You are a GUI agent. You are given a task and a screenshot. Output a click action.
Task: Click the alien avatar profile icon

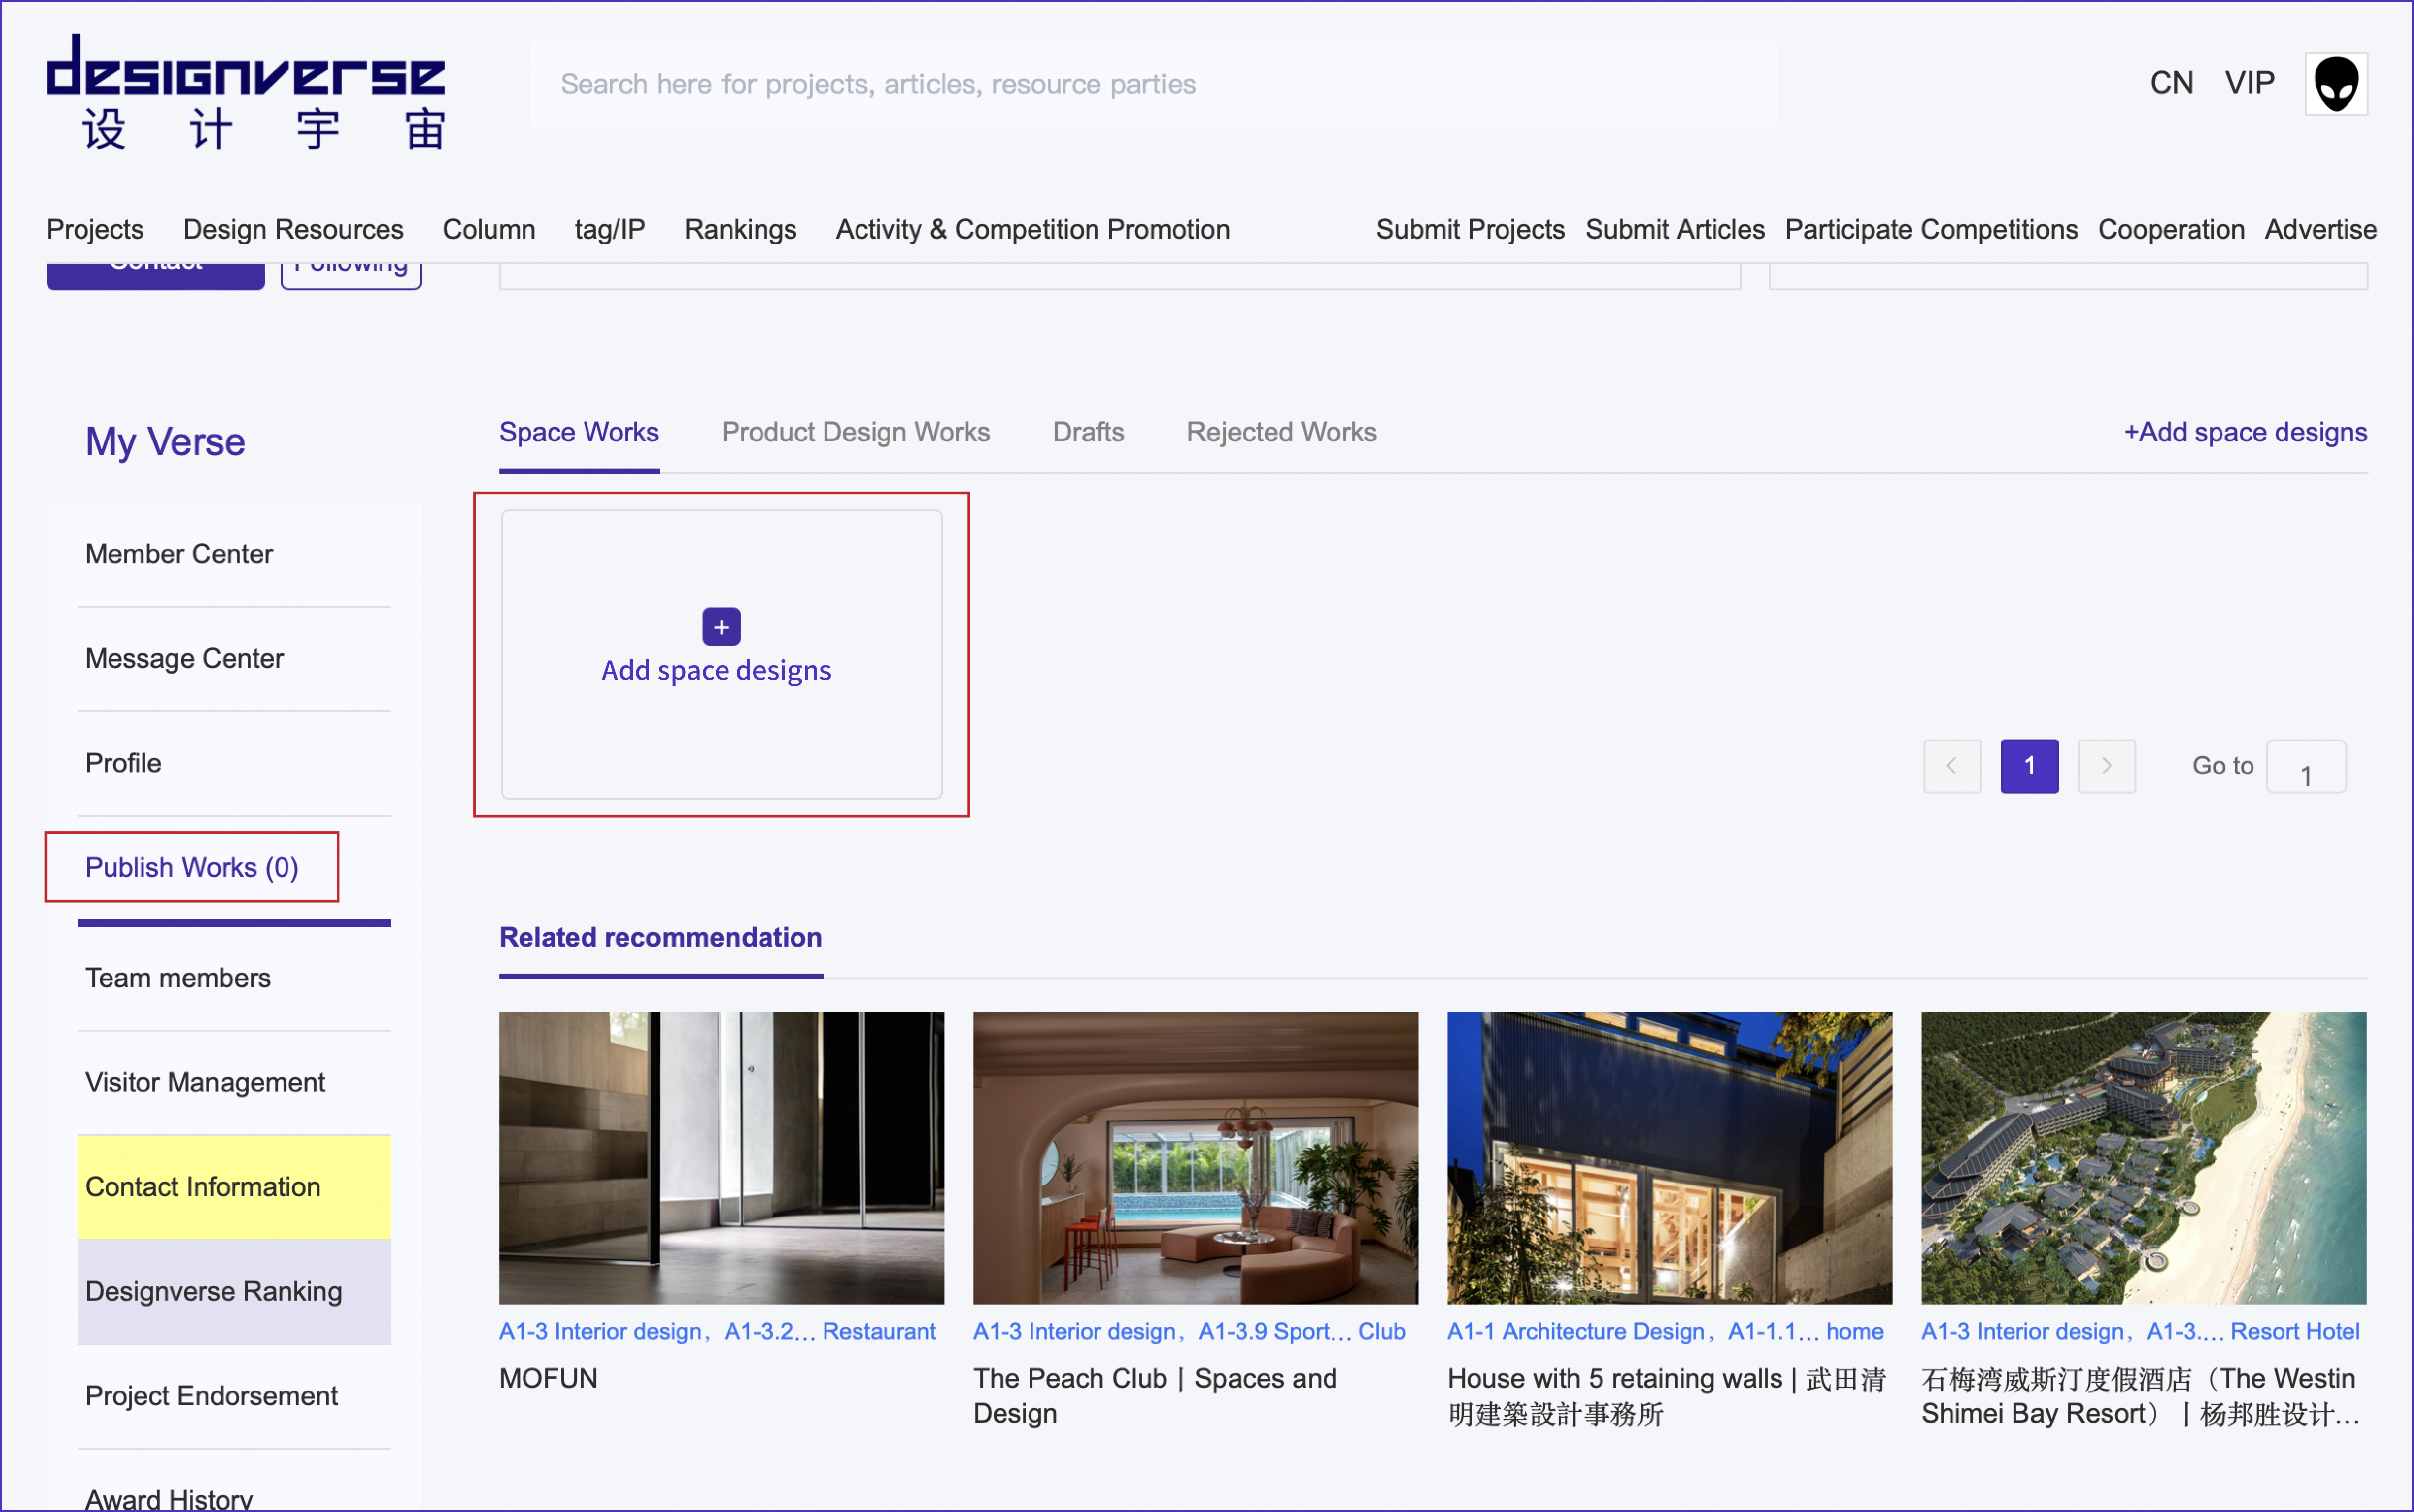point(2336,84)
